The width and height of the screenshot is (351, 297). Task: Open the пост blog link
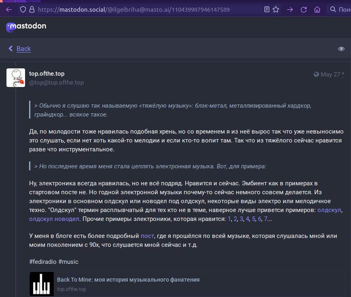click(x=147, y=236)
